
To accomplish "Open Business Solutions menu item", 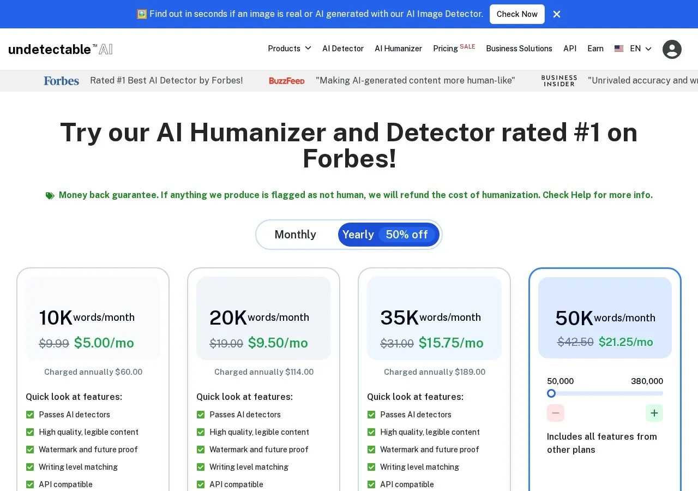I will pyautogui.click(x=519, y=49).
